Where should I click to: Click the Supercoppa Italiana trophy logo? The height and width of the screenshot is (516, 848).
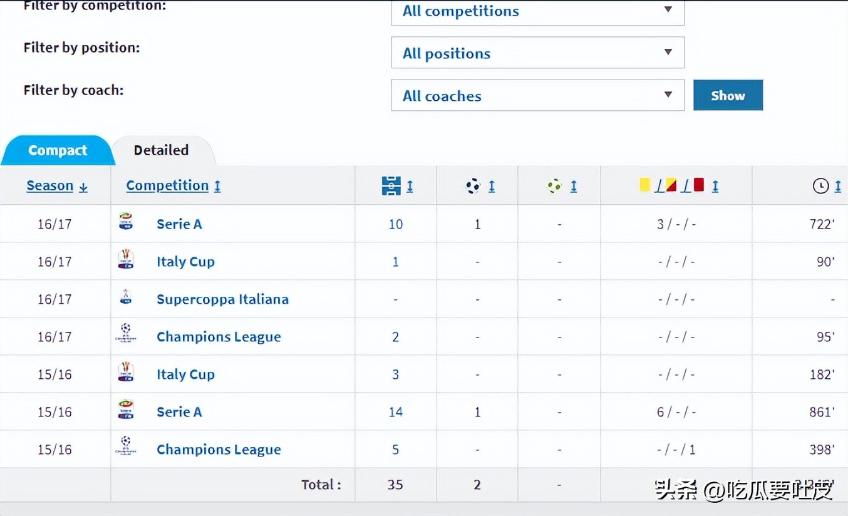(x=126, y=297)
